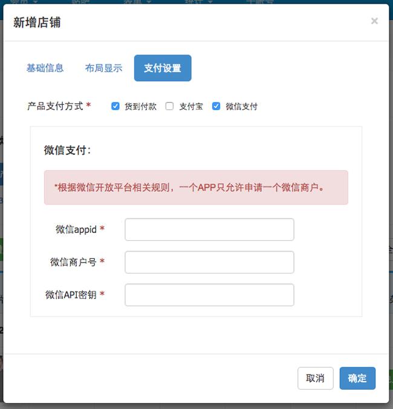This screenshot has width=393, height=409.
Task: Enable the 支付宝 checkbox
Action: 170,106
